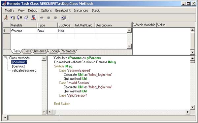Click the code editor horizontal scrollbar right arrow

coord(188,112)
